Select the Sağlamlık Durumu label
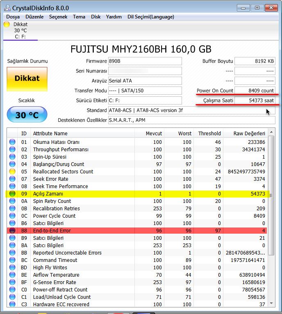The height and width of the screenshot is (314, 282). pyautogui.click(x=27, y=61)
